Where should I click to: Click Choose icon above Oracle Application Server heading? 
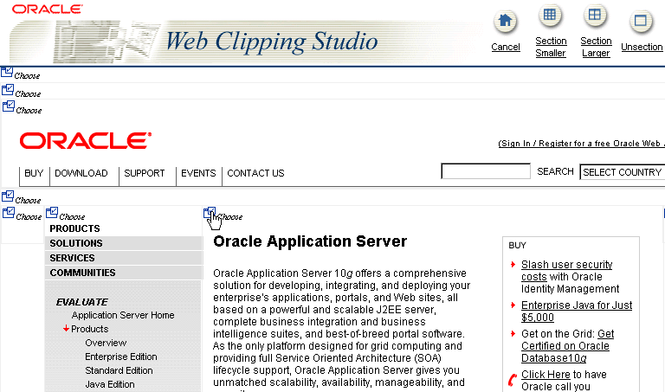(210, 213)
